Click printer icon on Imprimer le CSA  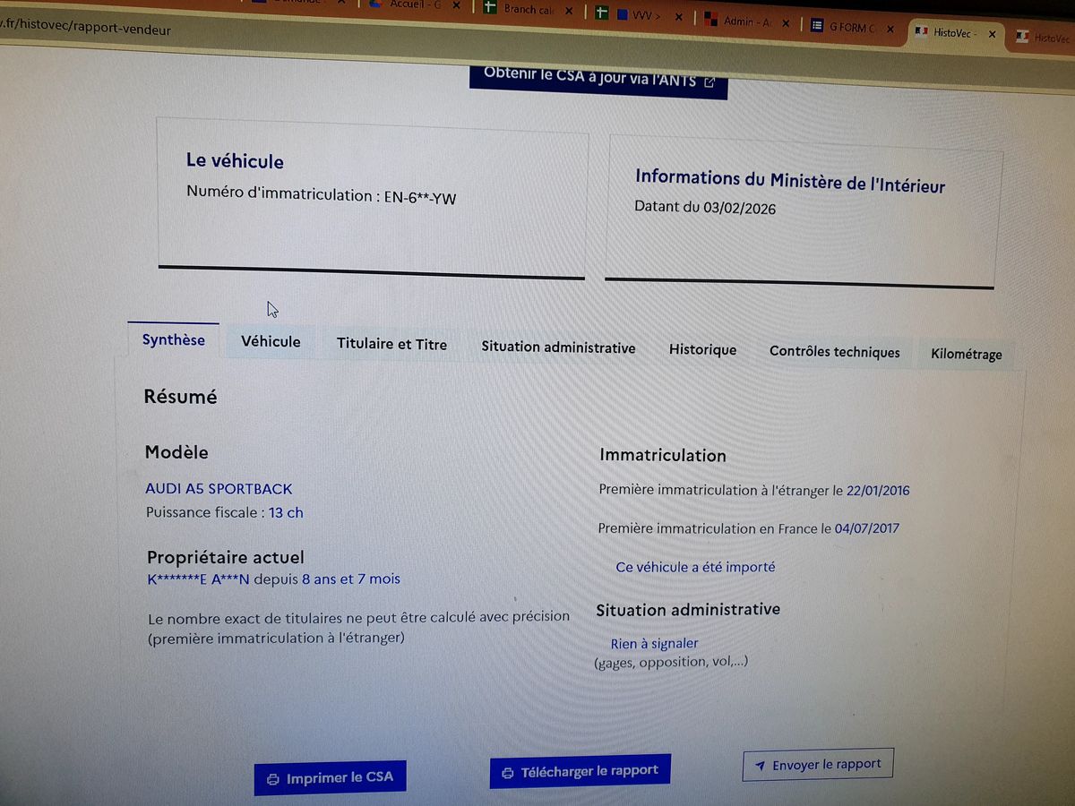pyautogui.click(x=273, y=779)
